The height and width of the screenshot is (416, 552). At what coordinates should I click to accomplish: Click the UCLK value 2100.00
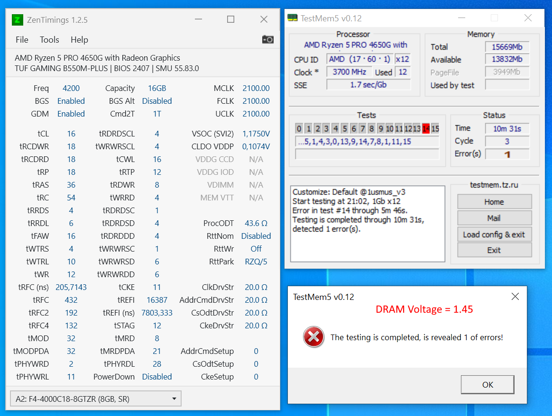click(x=256, y=114)
